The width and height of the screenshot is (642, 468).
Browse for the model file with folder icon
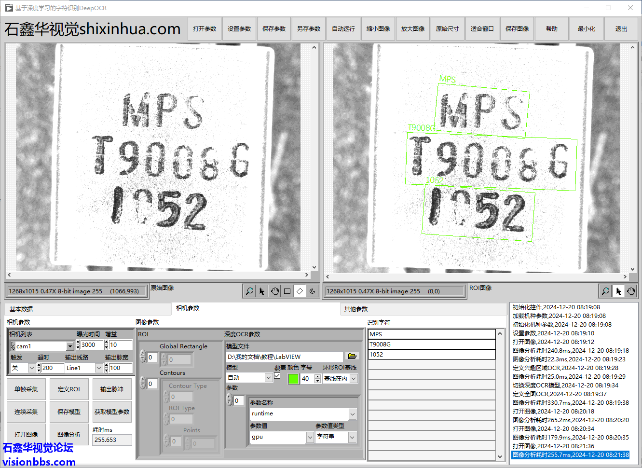(352, 356)
